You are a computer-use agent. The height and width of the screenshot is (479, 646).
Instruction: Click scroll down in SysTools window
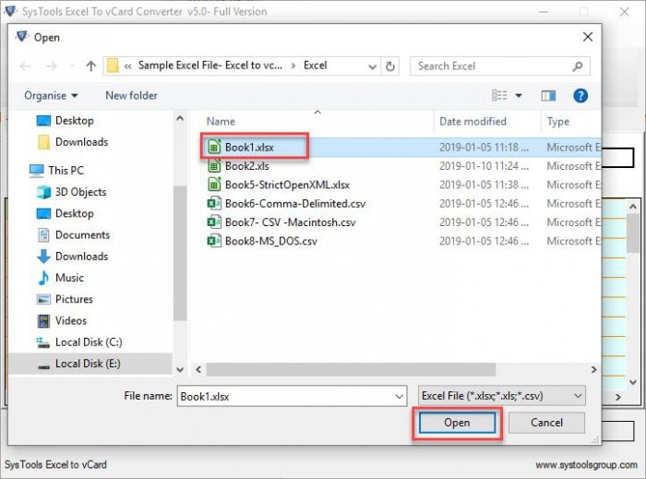tap(633, 382)
